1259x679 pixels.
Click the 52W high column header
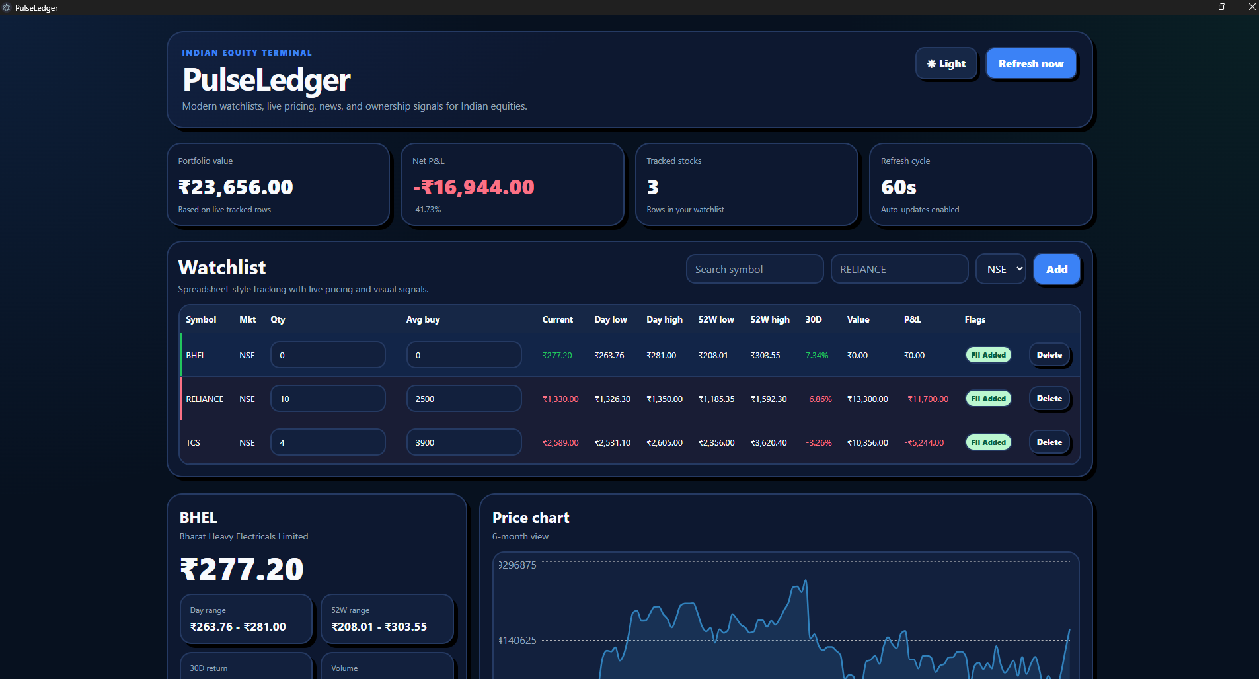(770, 319)
